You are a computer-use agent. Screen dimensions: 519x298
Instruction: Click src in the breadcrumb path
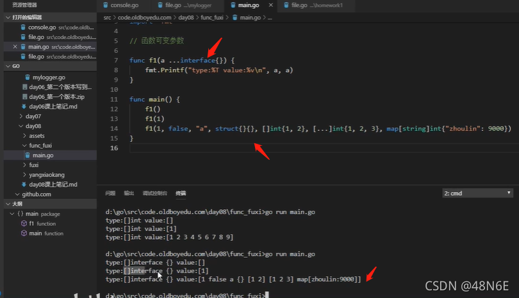tap(107, 17)
